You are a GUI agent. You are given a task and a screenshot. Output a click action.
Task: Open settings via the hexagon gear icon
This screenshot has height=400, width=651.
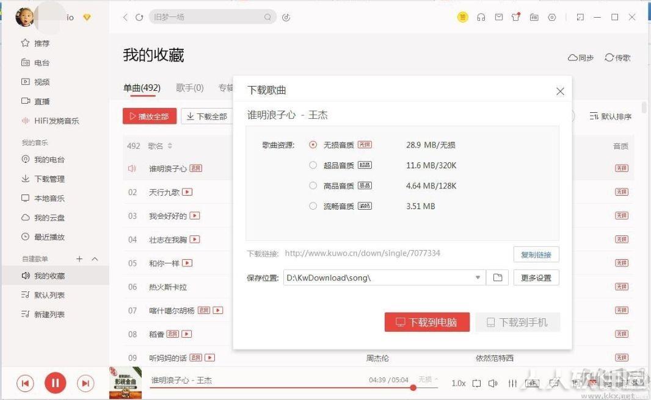coord(552,17)
